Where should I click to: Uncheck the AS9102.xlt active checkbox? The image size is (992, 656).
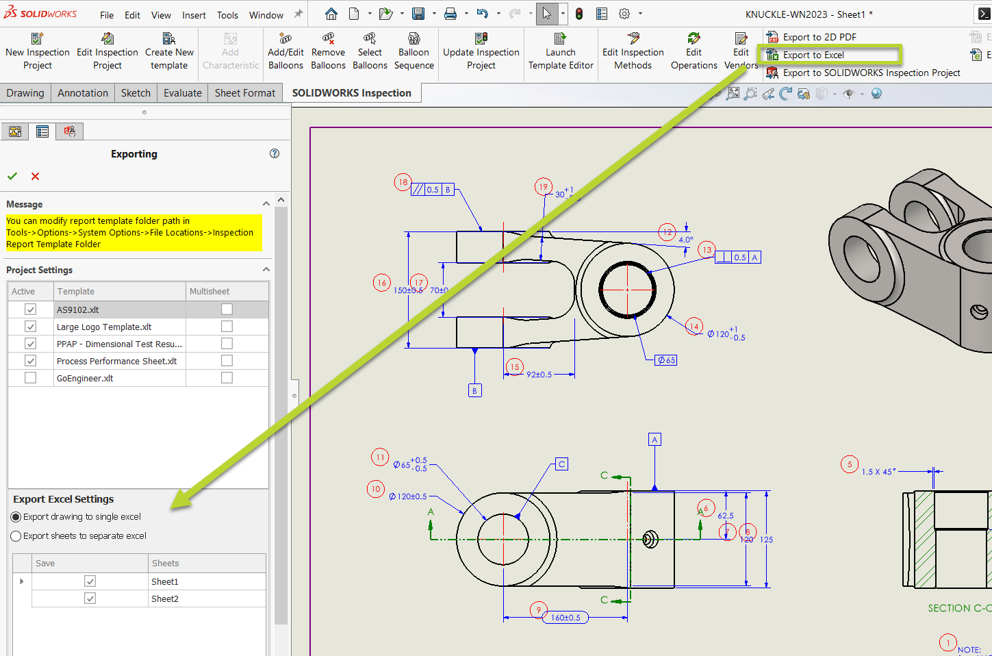pos(30,309)
